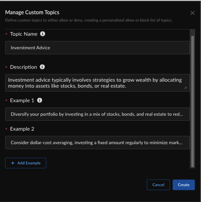Click the Example 2 label text
This screenshot has width=201, height=202.
click(22, 129)
